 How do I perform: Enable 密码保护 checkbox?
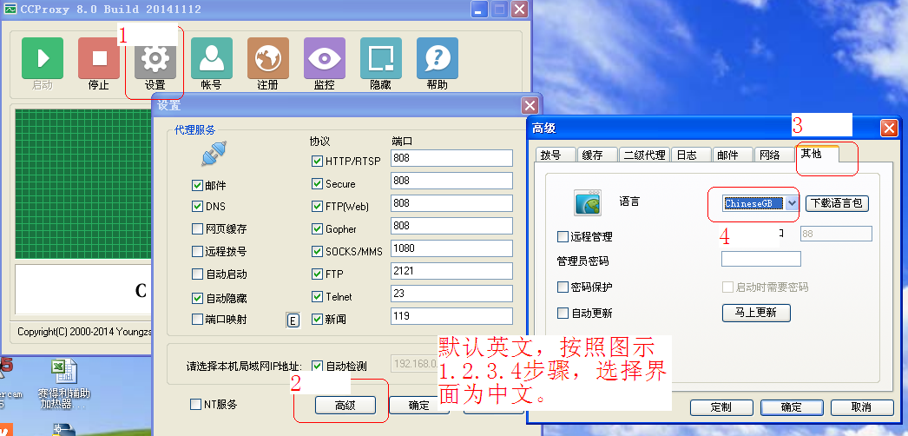pyautogui.click(x=563, y=287)
